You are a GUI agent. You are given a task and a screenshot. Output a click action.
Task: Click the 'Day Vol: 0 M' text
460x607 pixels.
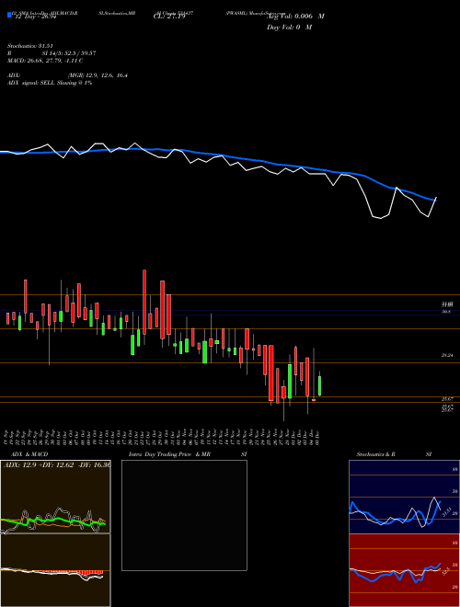(289, 28)
